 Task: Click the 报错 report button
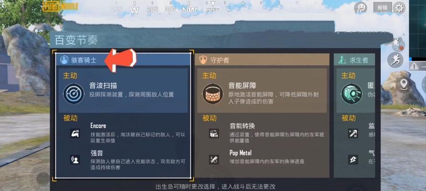click(x=382, y=8)
